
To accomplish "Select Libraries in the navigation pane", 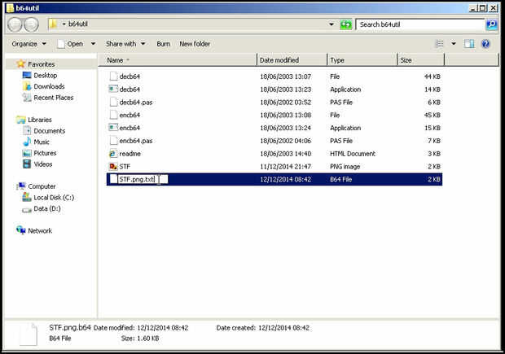I will [x=40, y=120].
